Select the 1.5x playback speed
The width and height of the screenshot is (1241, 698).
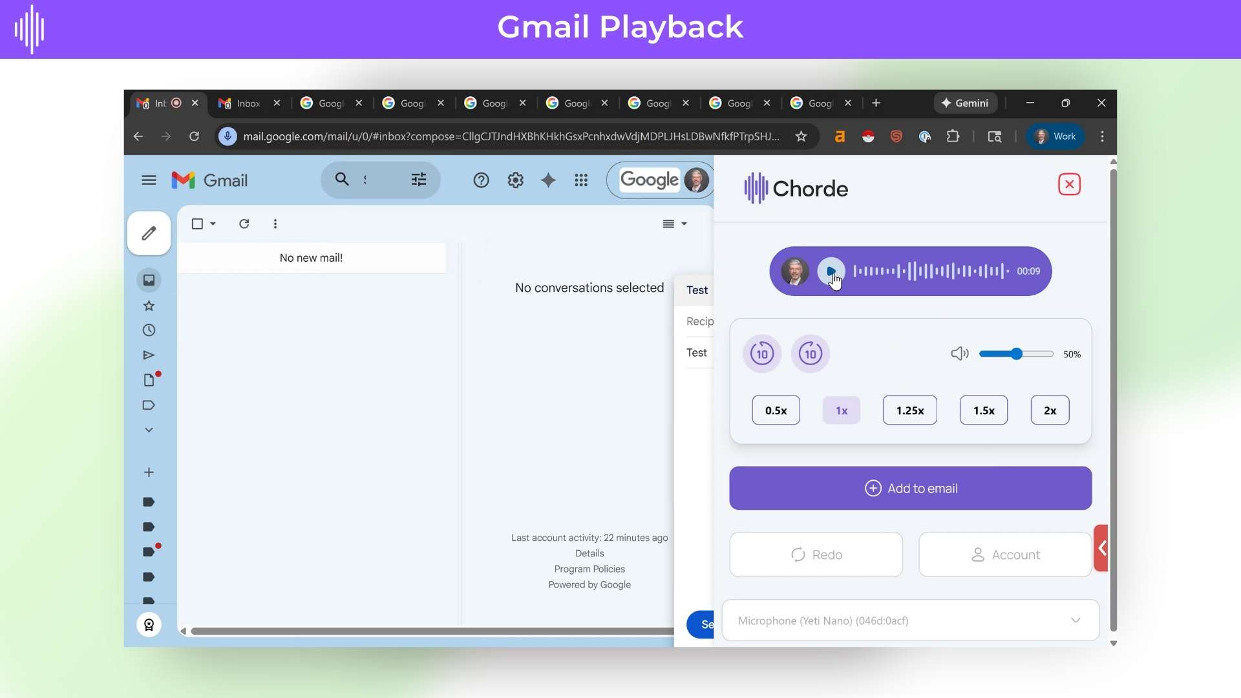pos(984,410)
